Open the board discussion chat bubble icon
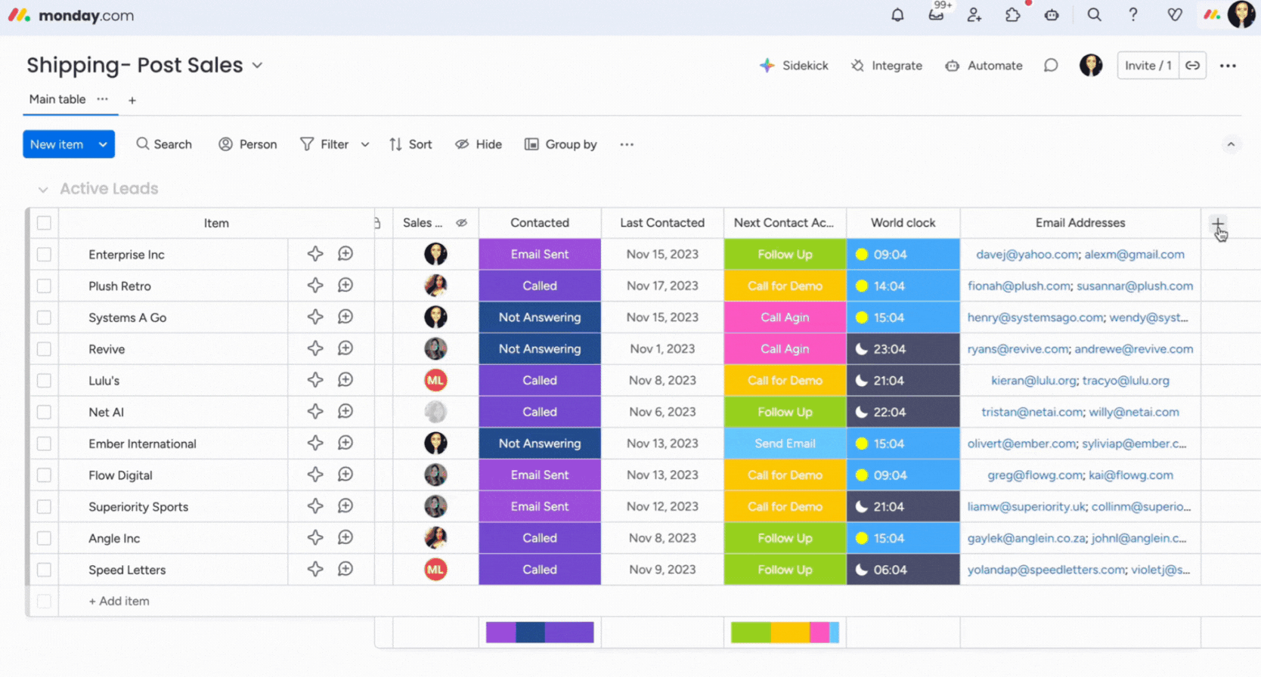Viewport: 1261px width, 677px height. tap(1051, 66)
